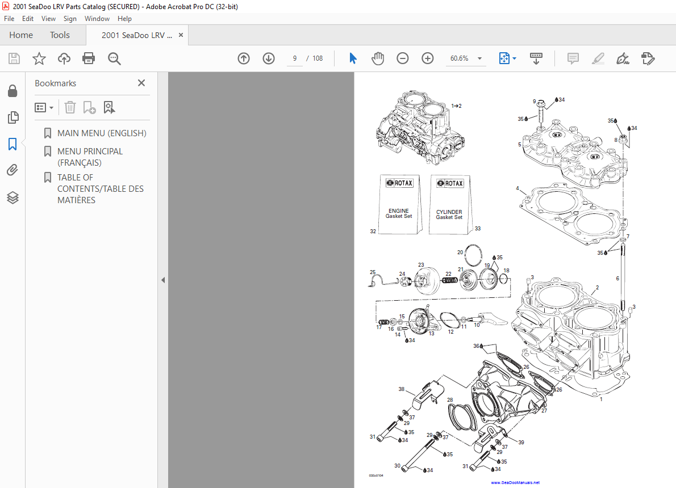
Task: Click the page number input field
Action: [295, 58]
